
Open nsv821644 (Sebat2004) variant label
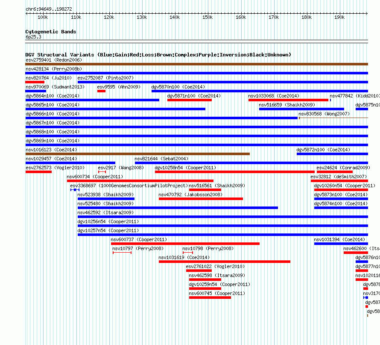161,159
